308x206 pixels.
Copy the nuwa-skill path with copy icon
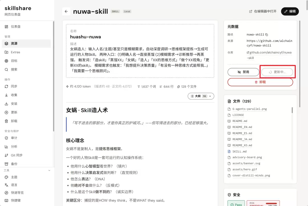coord(267,34)
